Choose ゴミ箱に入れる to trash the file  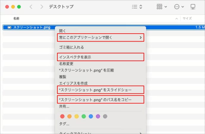click(x=71, y=47)
